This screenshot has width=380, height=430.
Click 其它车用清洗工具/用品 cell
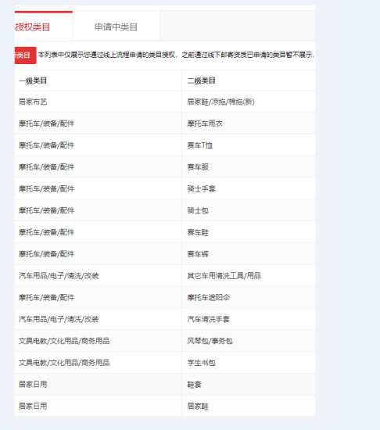click(224, 276)
